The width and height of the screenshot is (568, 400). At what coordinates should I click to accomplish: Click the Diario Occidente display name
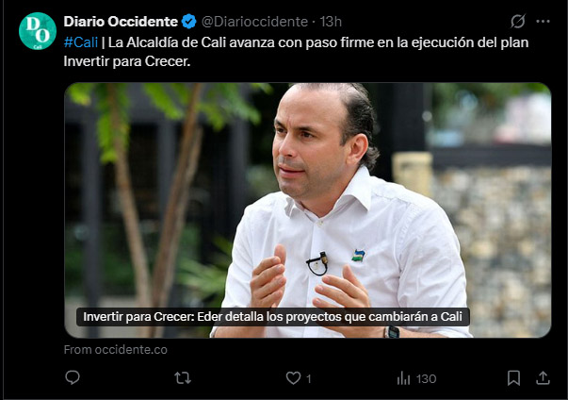tap(121, 22)
